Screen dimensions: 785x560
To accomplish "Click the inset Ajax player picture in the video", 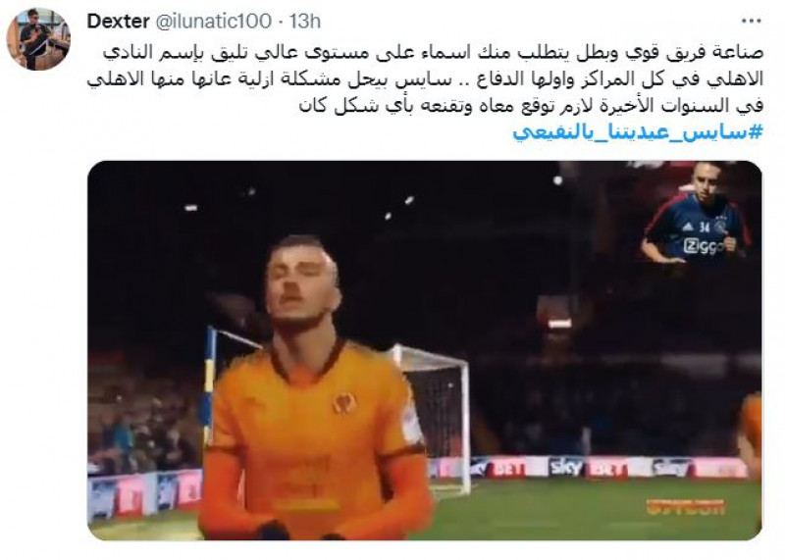I will click(x=697, y=213).
